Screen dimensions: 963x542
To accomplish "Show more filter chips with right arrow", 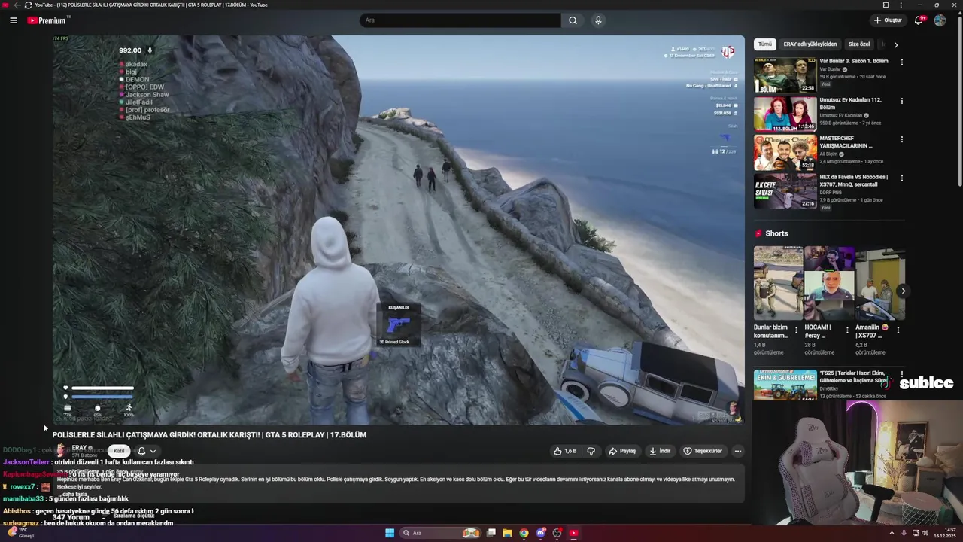I will [x=895, y=44].
